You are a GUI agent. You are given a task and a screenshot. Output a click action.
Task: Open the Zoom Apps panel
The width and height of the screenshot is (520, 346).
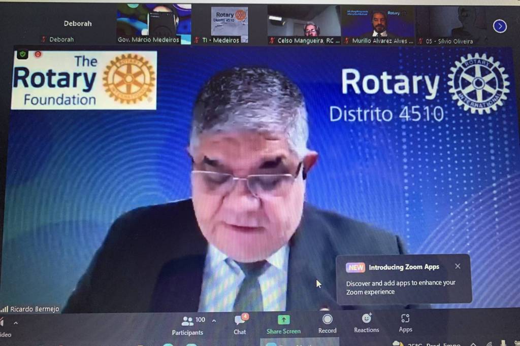pos(405,323)
